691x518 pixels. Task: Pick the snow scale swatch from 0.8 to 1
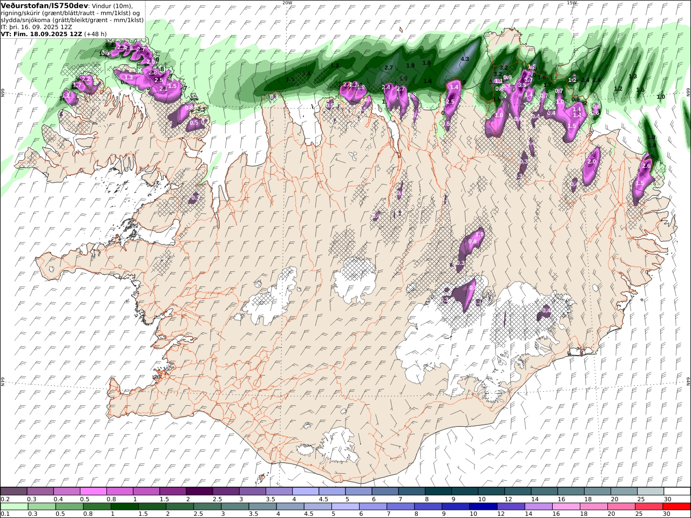tap(120, 491)
